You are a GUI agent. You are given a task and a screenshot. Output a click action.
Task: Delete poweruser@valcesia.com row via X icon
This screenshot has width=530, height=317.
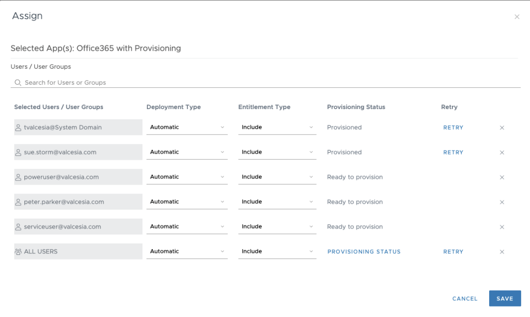(502, 177)
